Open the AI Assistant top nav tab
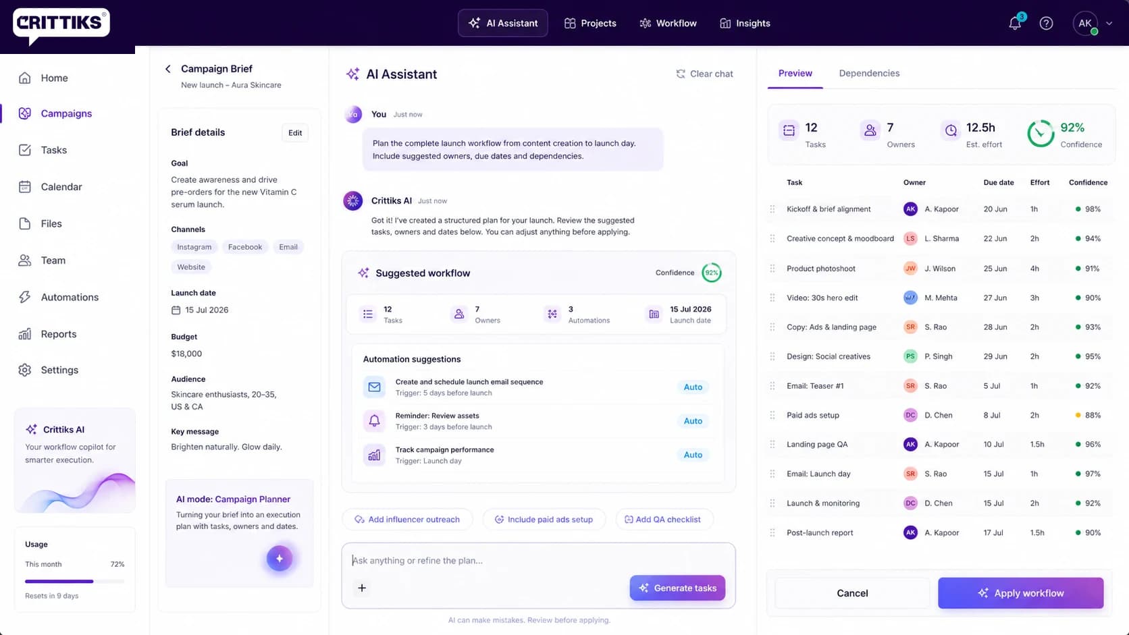The image size is (1129, 635). (503, 23)
